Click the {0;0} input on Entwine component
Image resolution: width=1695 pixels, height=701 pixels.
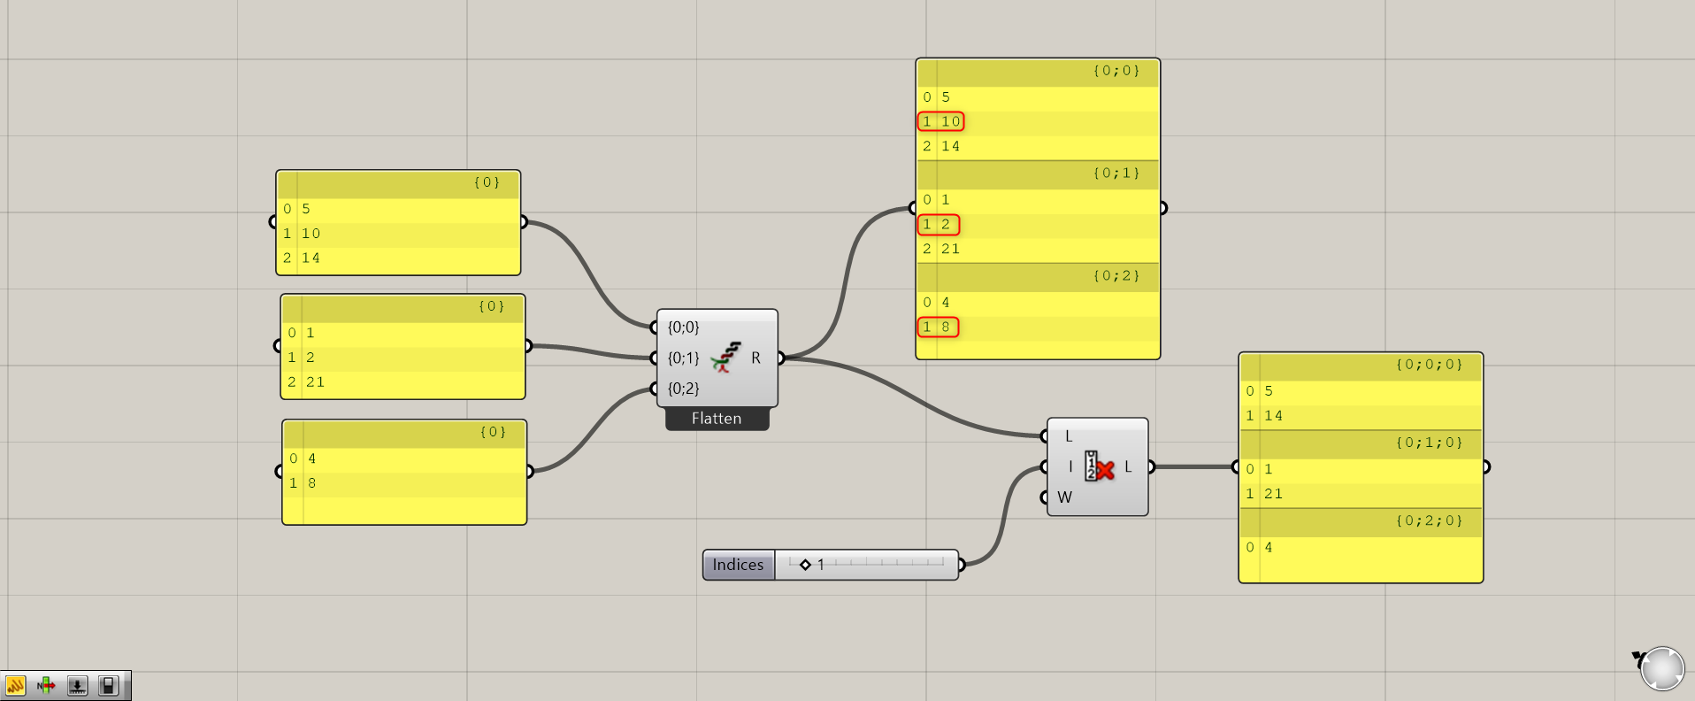point(683,327)
